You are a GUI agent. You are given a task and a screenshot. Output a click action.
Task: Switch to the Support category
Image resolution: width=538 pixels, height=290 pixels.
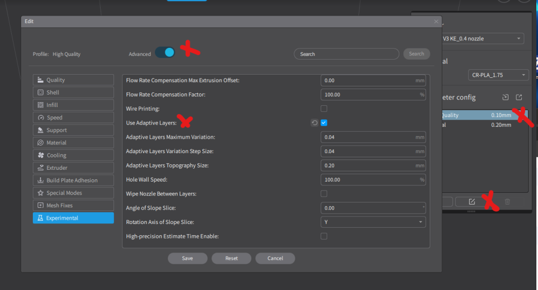click(x=73, y=130)
